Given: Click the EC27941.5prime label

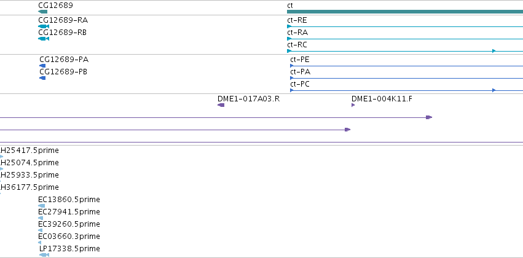Looking at the screenshot, I should tap(69, 212).
